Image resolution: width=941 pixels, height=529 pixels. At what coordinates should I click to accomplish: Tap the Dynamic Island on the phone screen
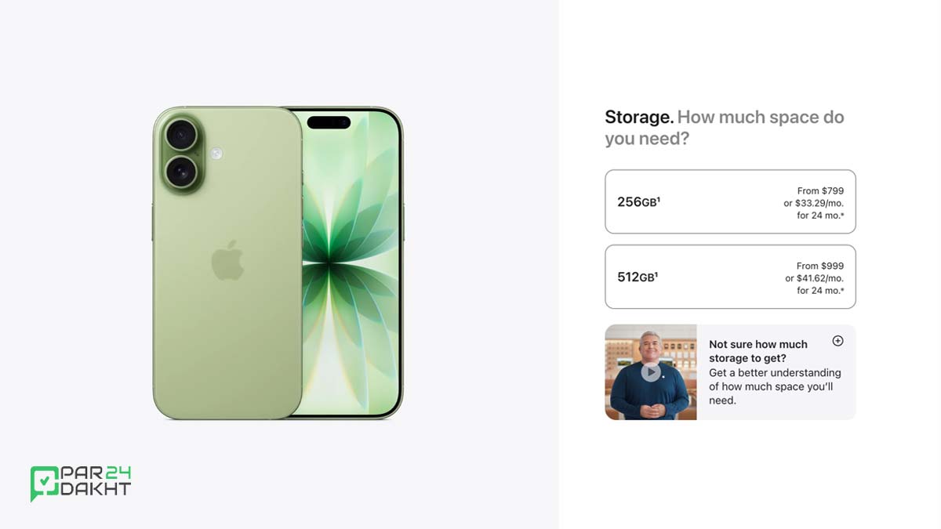pyautogui.click(x=329, y=122)
